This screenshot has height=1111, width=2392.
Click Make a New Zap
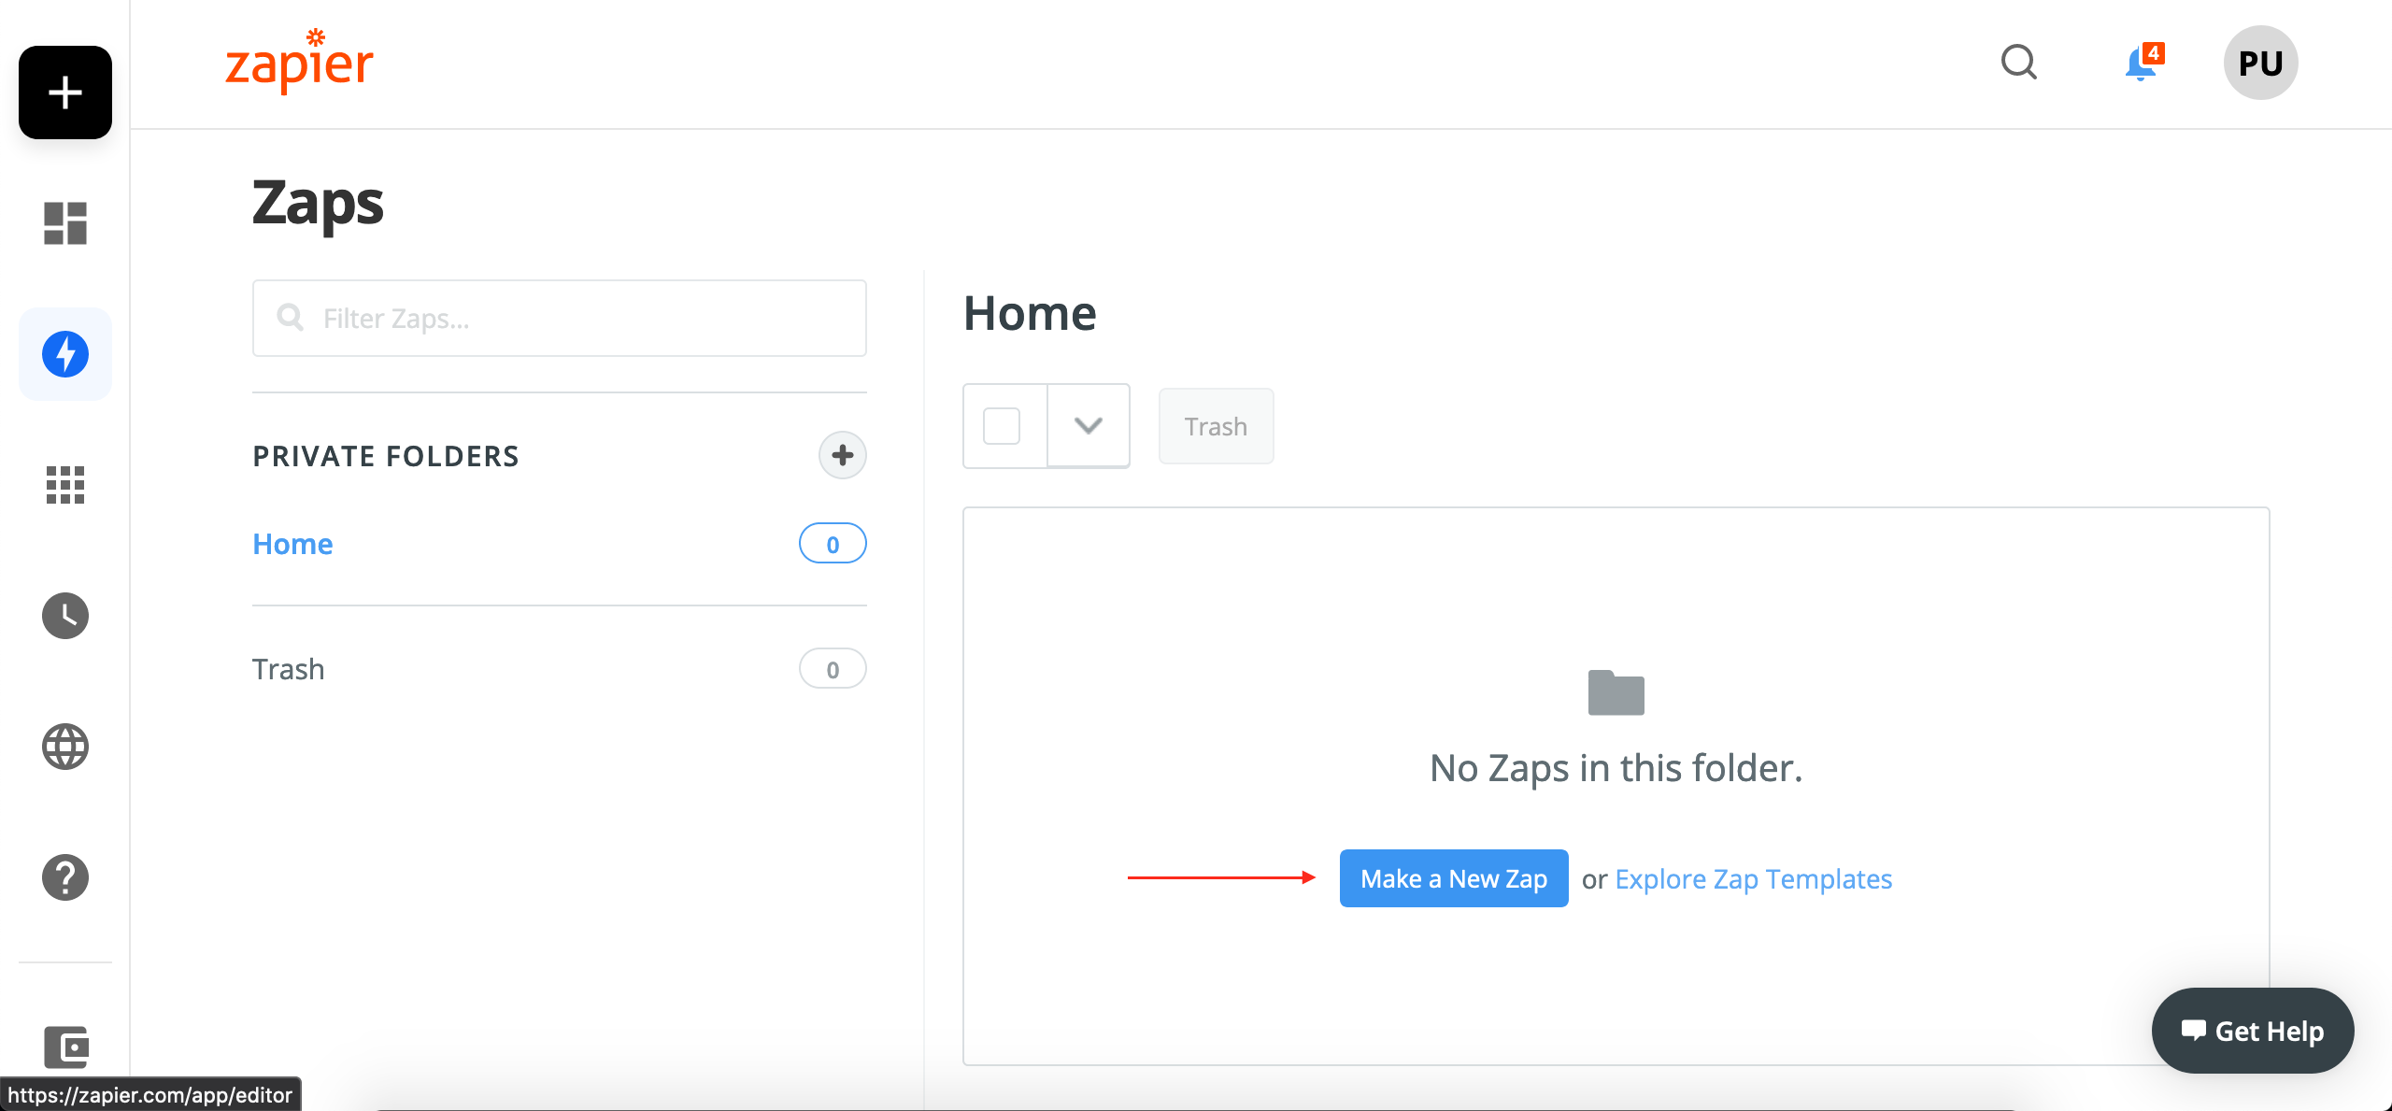pos(1453,878)
